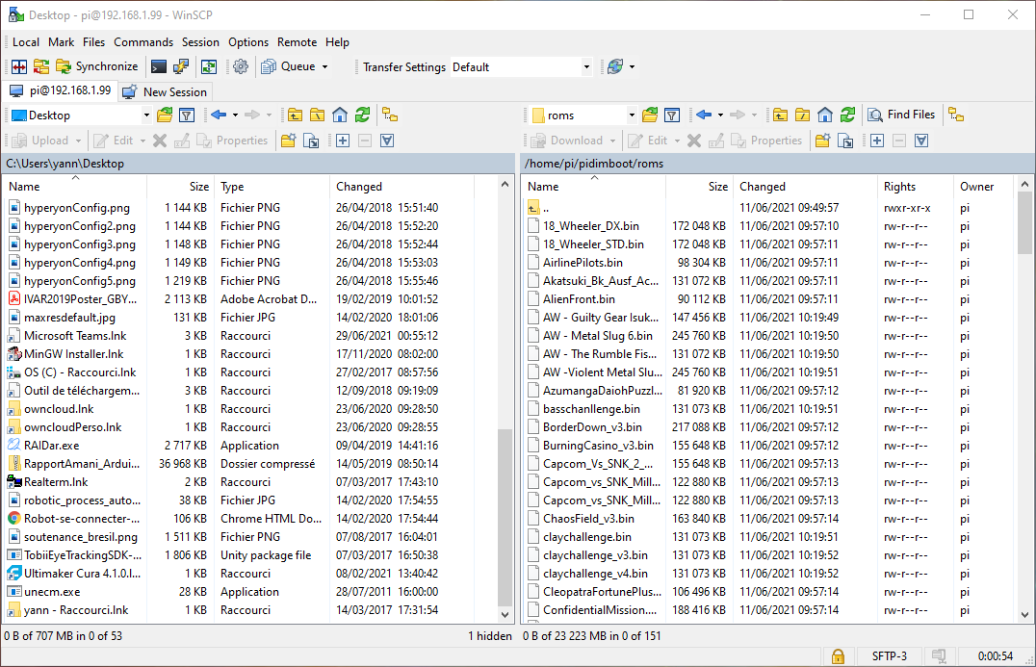1036x667 pixels.
Task: Open the Remote menu
Action: [x=297, y=42]
